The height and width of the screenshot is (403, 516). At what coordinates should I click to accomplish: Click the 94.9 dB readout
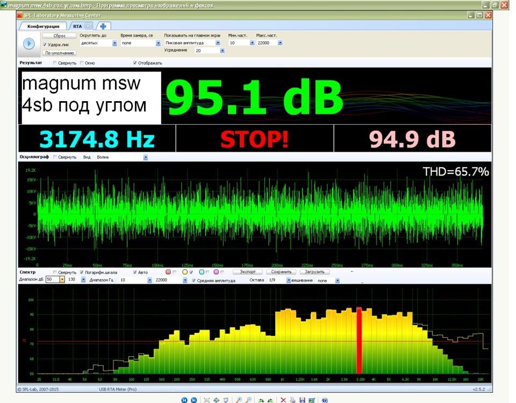pyautogui.click(x=412, y=139)
